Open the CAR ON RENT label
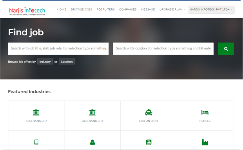The image size is (243, 150). pos(149,121)
